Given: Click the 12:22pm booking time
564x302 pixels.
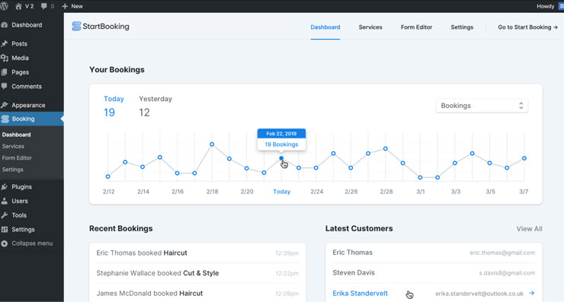Looking at the screenshot, I should tap(287, 273).
